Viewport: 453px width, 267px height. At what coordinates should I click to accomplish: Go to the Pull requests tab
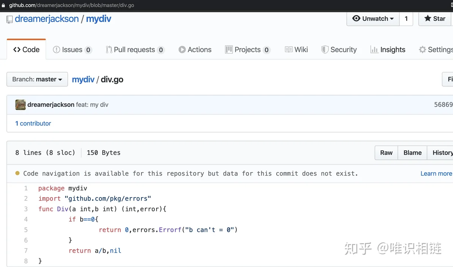pyautogui.click(x=135, y=49)
